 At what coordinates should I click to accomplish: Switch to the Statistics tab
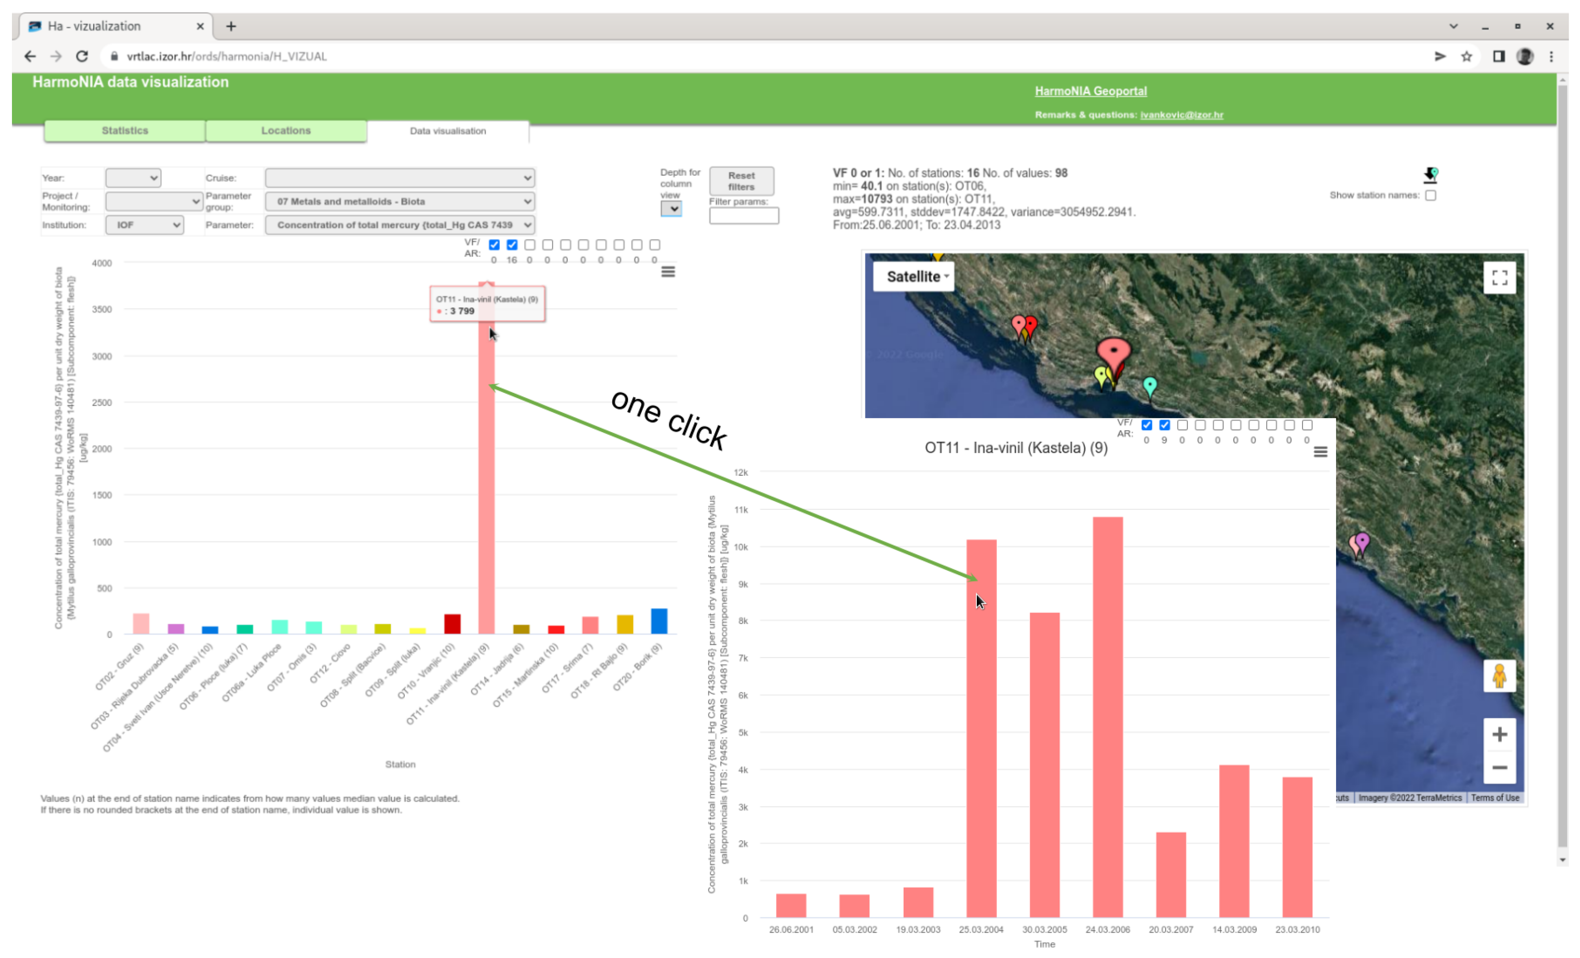tap(124, 130)
